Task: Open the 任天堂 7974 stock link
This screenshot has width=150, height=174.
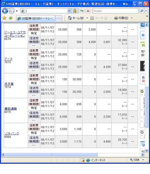Action: 9,84
